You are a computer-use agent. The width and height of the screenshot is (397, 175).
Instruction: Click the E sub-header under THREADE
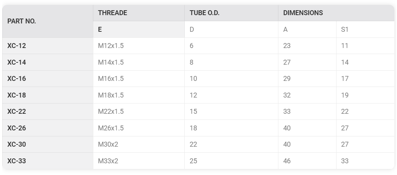tap(100, 29)
